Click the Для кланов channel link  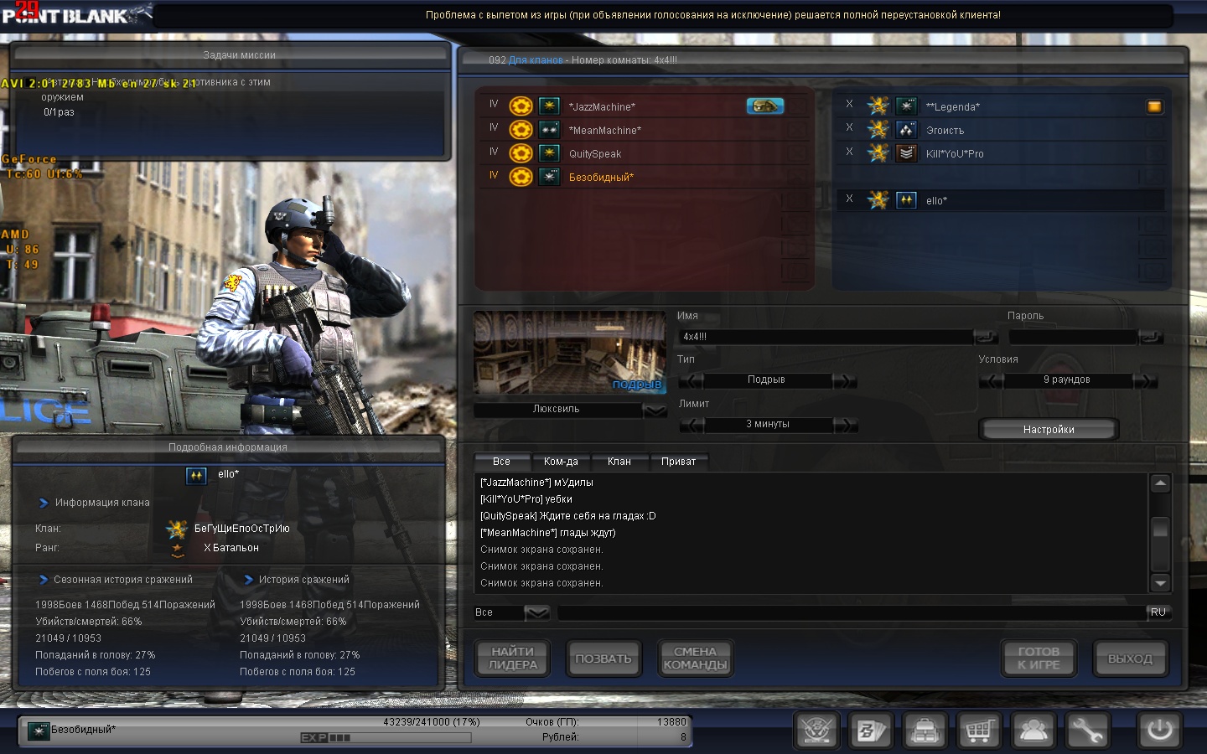(x=536, y=60)
